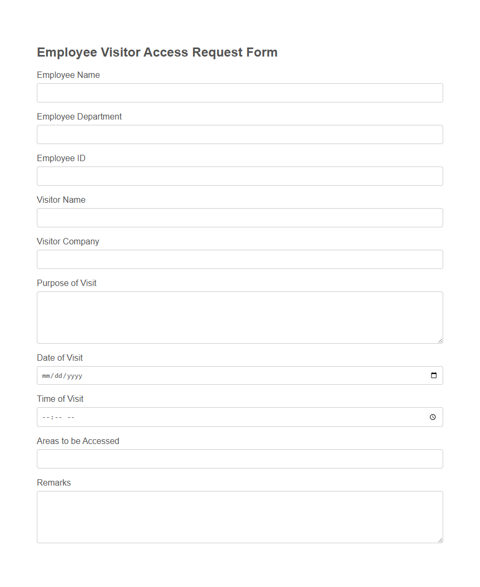The image size is (480, 587).
Task: Click inside the Remarks textarea
Action: pyautogui.click(x=239, y=515)
